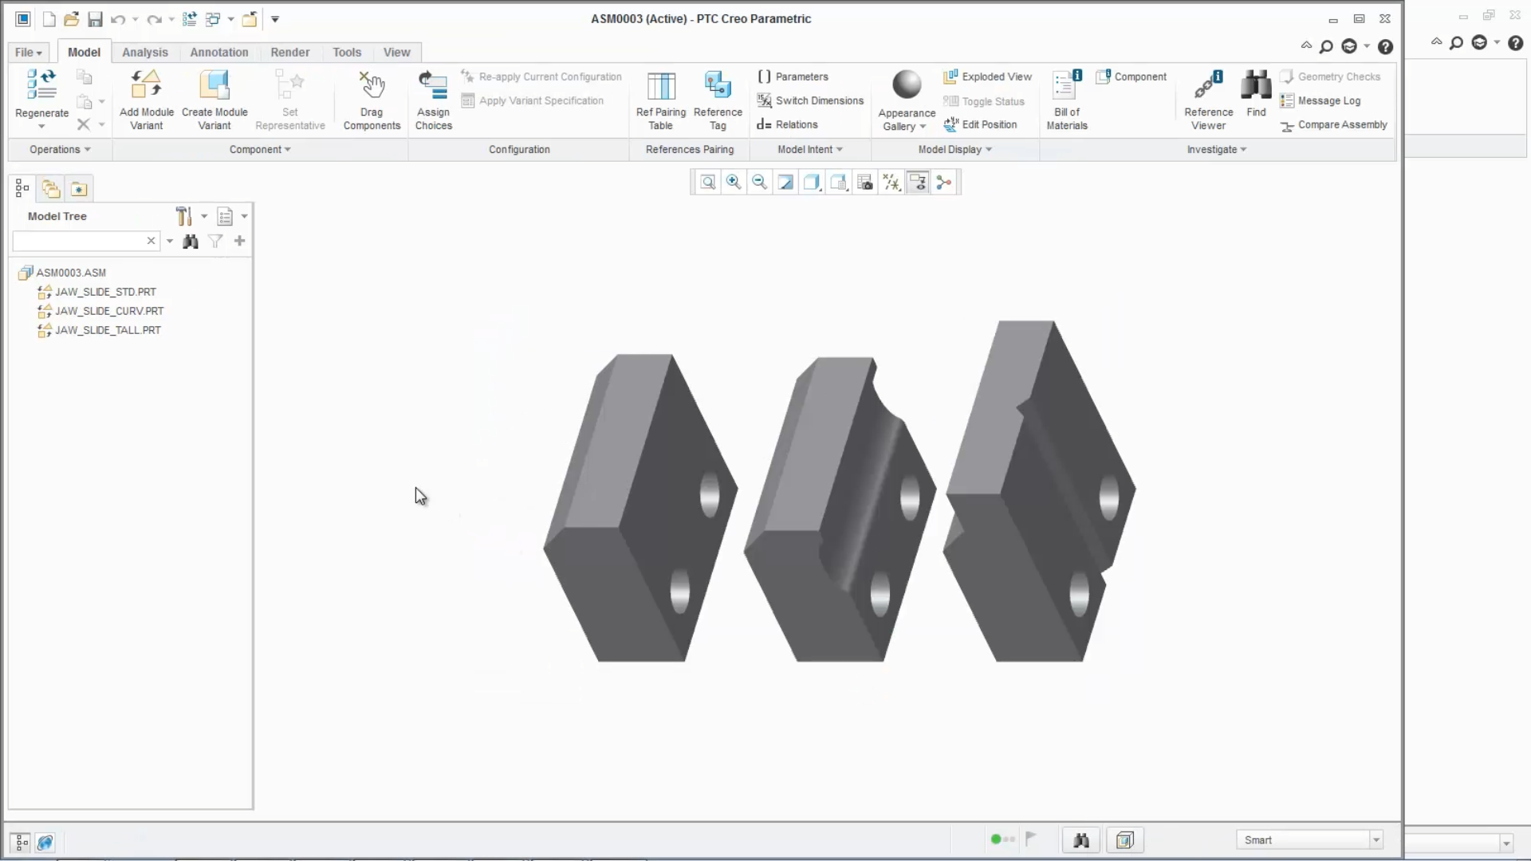Image resolution: width=1531 pixels, height=861 pixels.
Task: Click the Refit zoom icon in graphics toolbar
Action: (707, 183)
